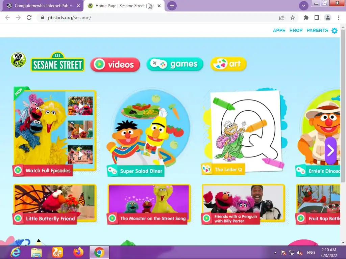
Task: Open The Letter Q coloring page
Action: click(x=244, y=132)
